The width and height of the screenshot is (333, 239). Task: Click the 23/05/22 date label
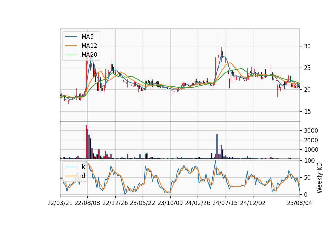tap(143, 203)
